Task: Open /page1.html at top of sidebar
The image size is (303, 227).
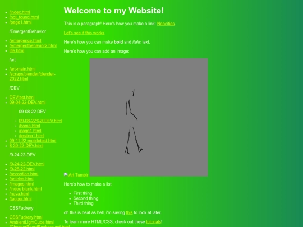Action: click(21, 22)
